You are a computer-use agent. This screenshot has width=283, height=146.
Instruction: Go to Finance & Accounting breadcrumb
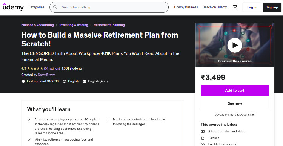pos(37,25)
